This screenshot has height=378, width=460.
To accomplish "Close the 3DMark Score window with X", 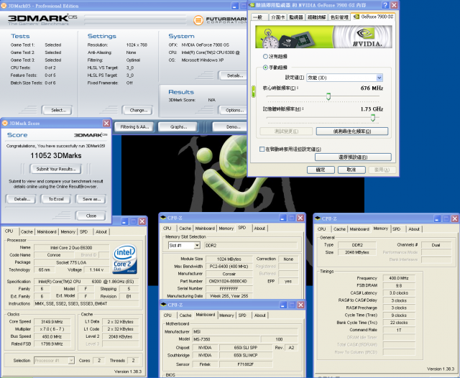I will [106, 123].
